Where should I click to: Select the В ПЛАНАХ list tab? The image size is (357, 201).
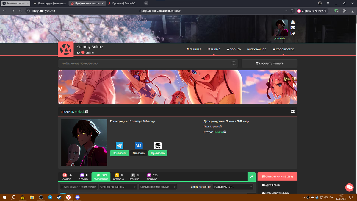point(84,177)
